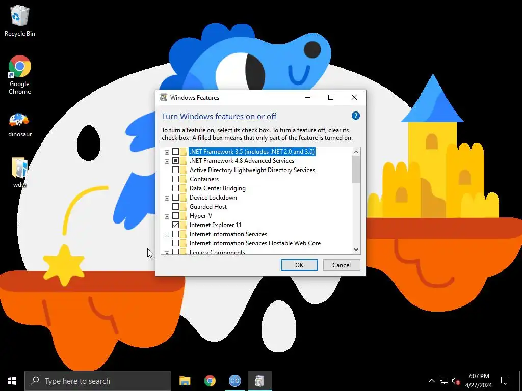Toggle the .NET Framework 4.8 Advanced Services checkbox
The image size is (522, 391).
(x=175, y=160)
